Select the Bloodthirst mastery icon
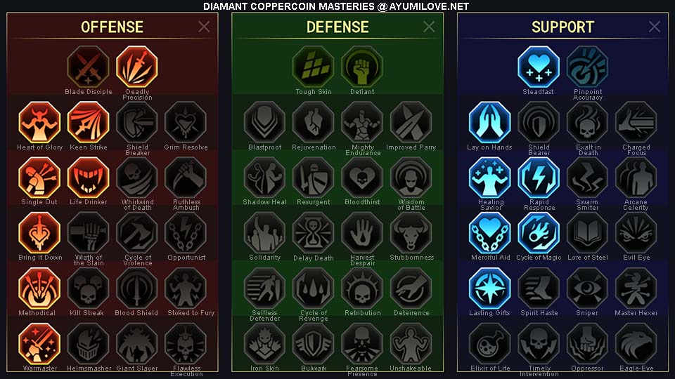 [361, 178]
